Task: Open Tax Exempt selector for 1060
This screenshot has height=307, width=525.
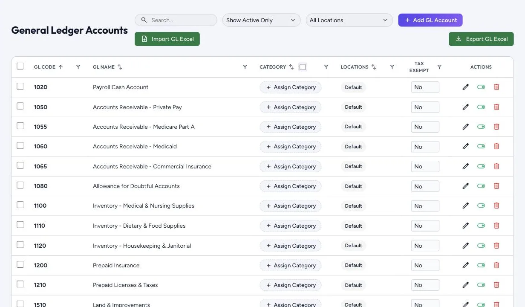Action: 425,146
